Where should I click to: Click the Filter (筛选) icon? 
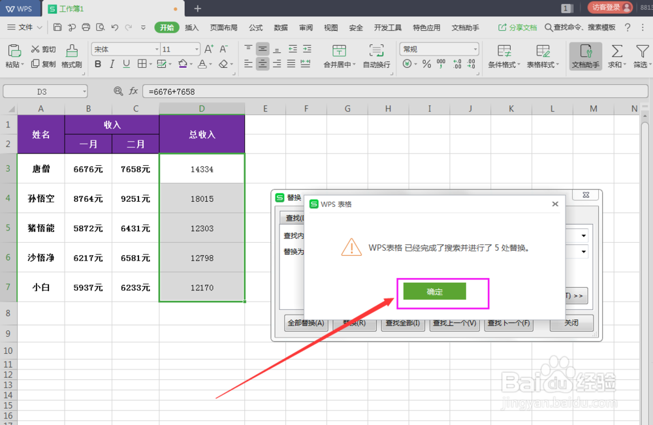642,51
